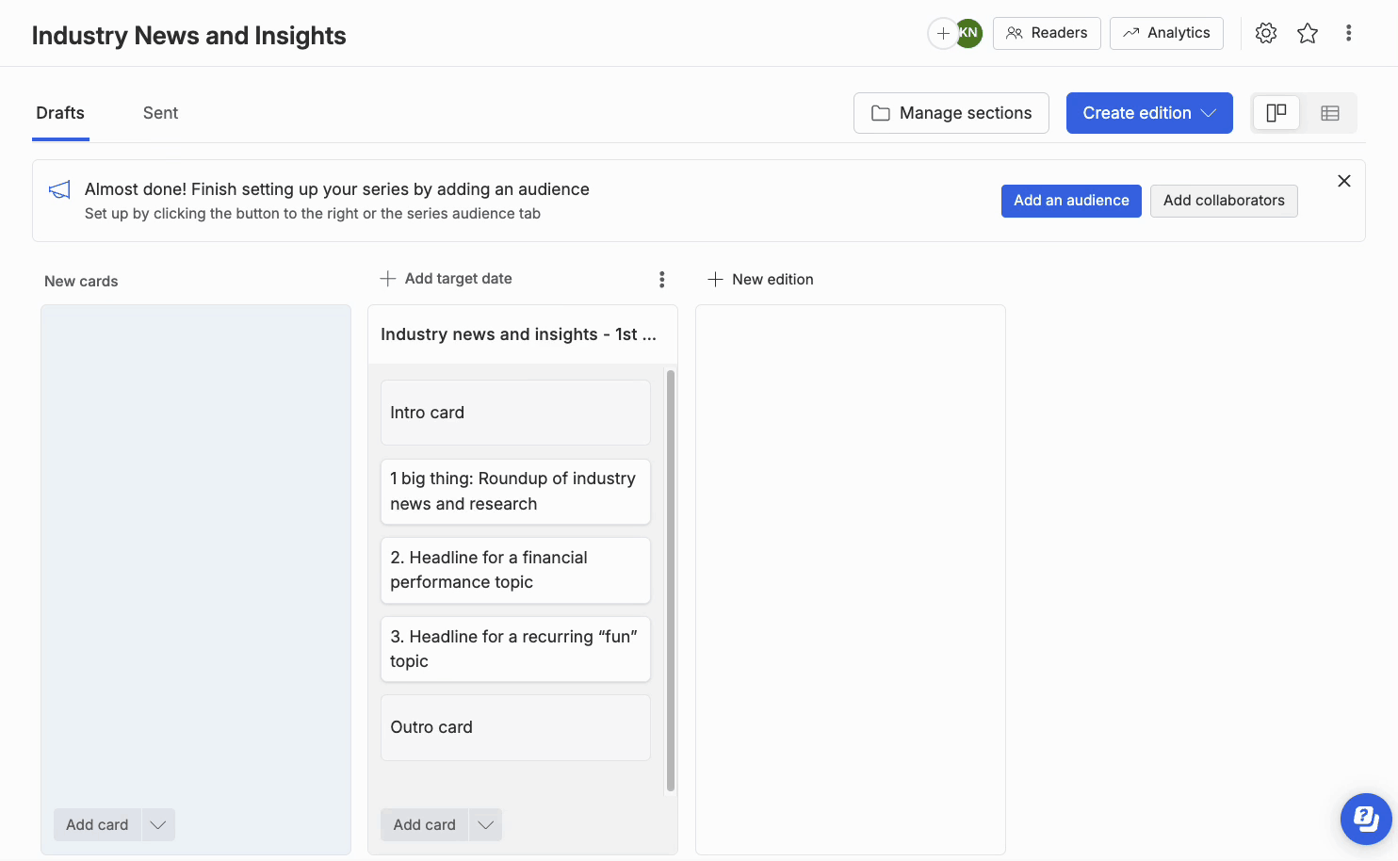This screenshot has height=861, width=1398.
Task: Open the Outro card
Action: tap(515, 727)
